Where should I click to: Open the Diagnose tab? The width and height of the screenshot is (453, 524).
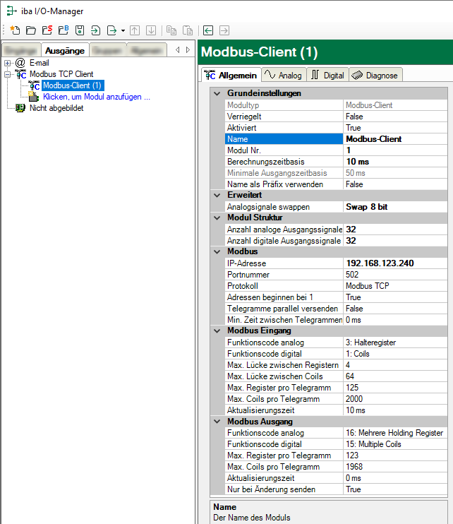pyautogui.click(x=375, y=76)
